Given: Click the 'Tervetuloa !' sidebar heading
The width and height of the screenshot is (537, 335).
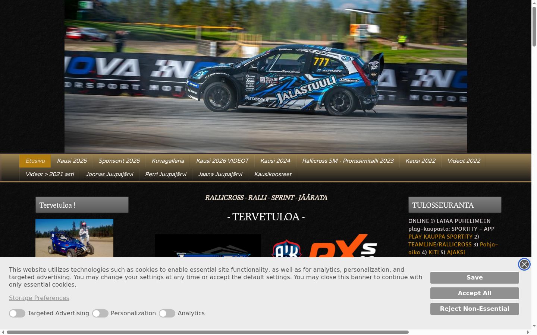Looking at the screenshot, I should [x=82, y=205].
